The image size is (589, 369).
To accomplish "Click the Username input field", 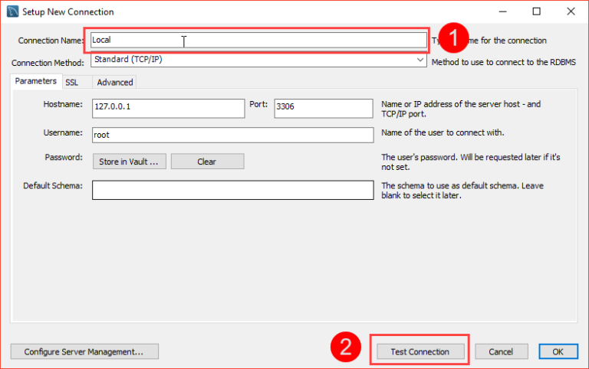I will [233, 135].
